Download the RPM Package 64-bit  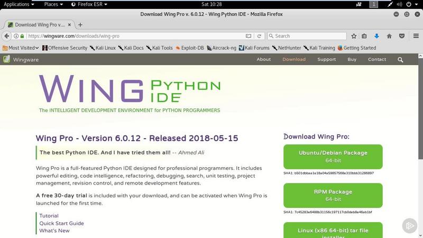click(x=333, y=196)
